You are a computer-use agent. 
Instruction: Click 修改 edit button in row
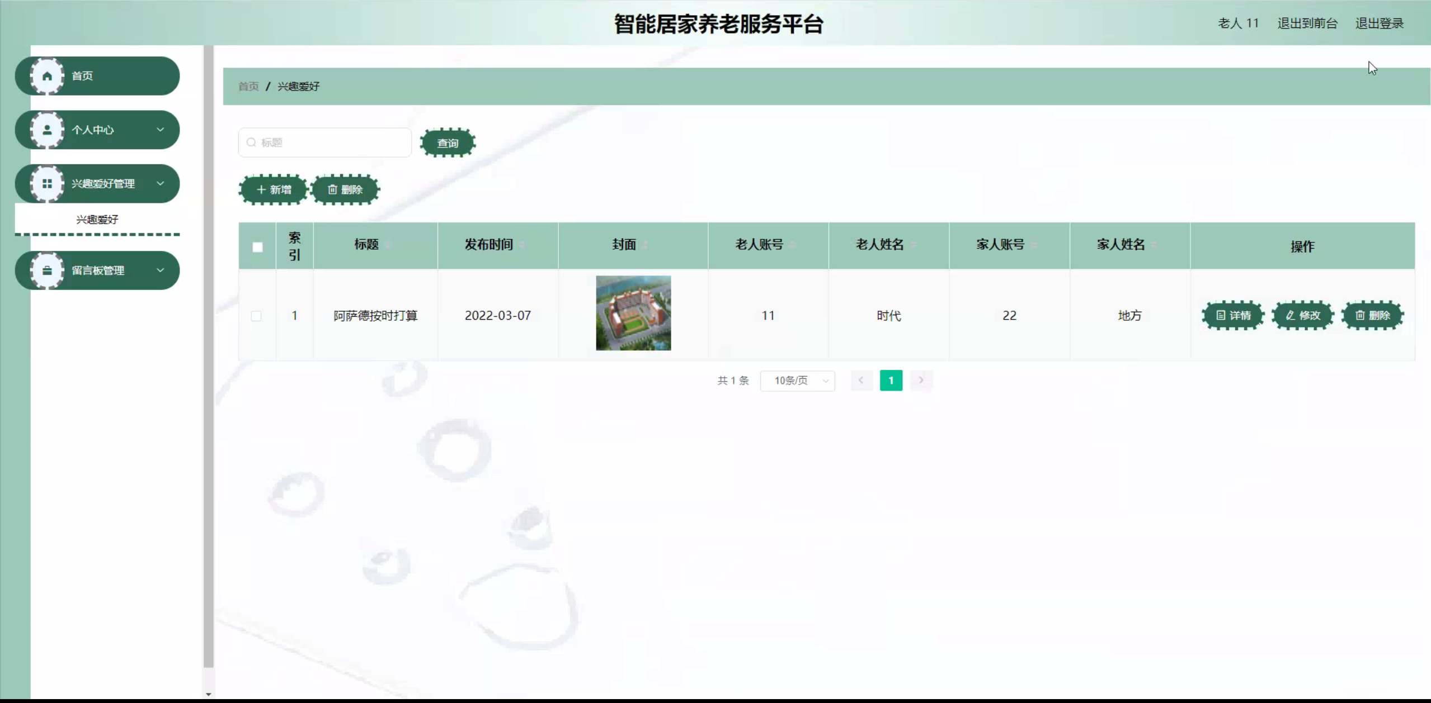1303,315
